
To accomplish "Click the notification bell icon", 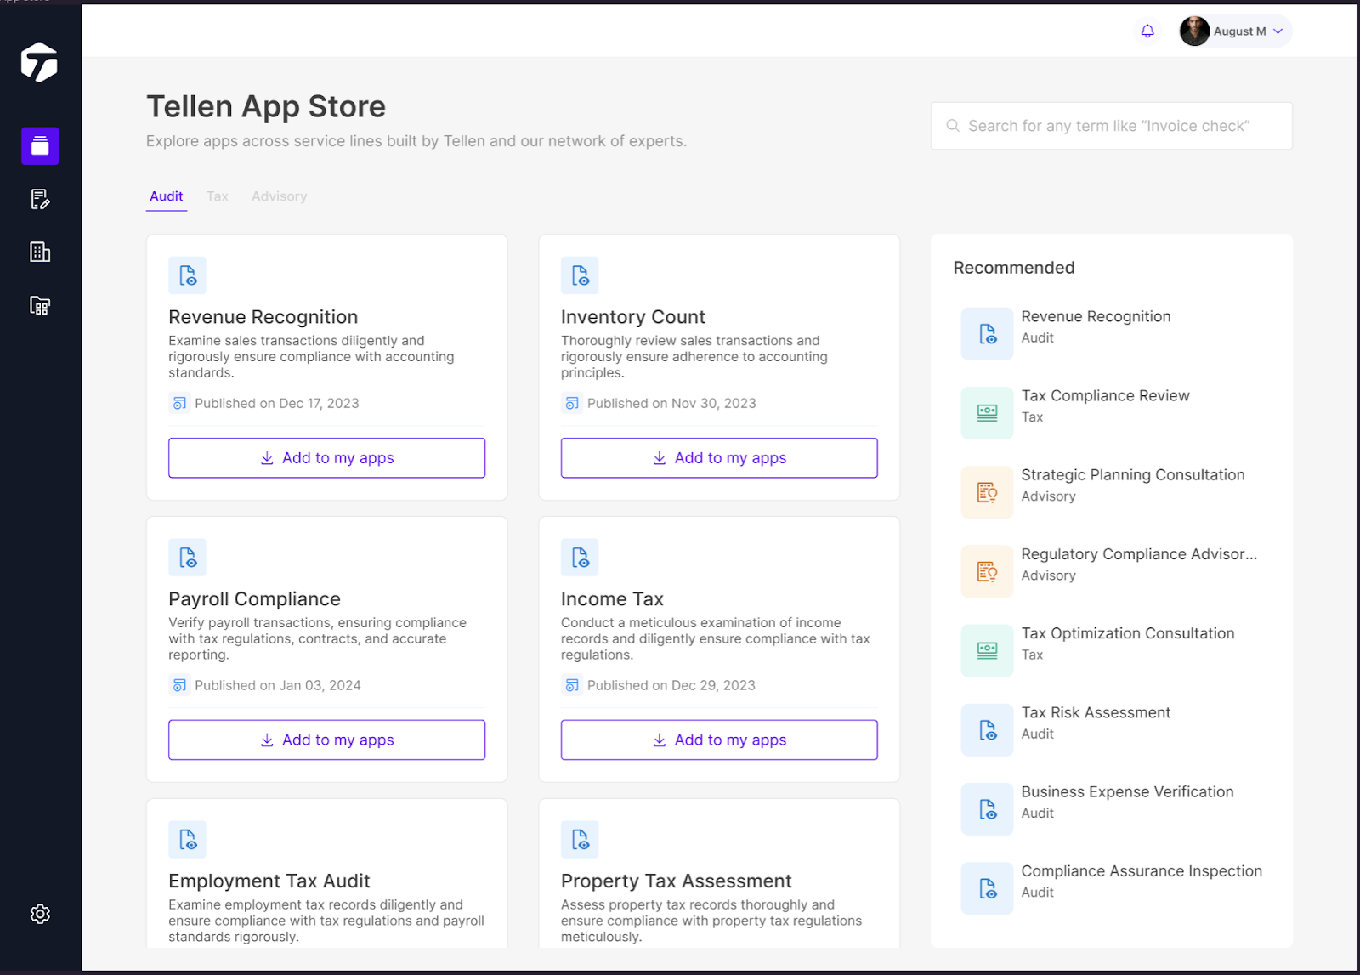I will [1147, 31].
